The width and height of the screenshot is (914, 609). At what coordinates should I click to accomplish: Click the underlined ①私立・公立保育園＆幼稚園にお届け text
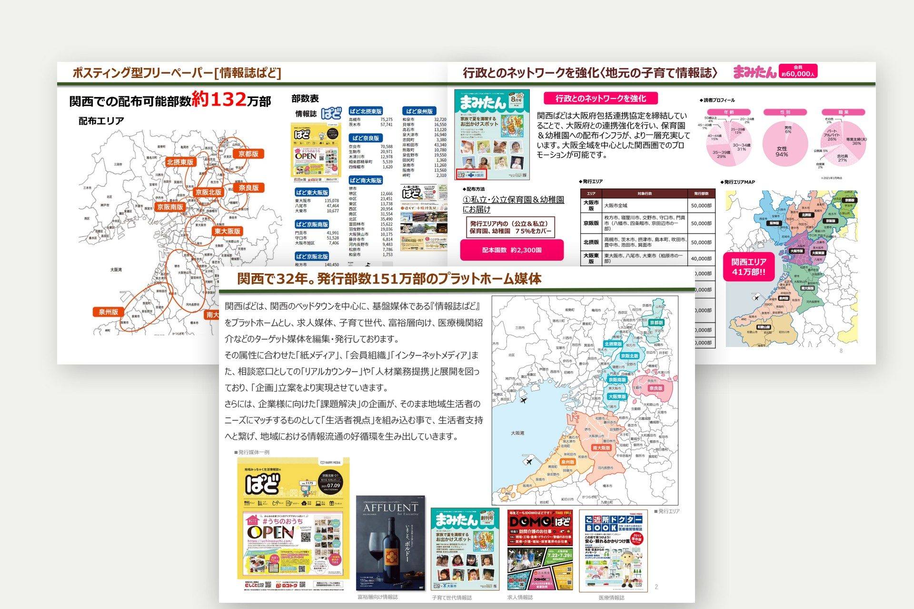tap(513, 204)
